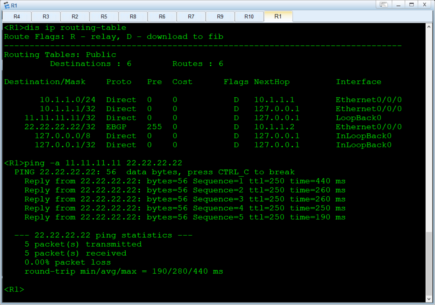The width and height of the screenshot is (435, 305).
Task: Click the ping reply with Sequence=3
Action: [185, 199]
